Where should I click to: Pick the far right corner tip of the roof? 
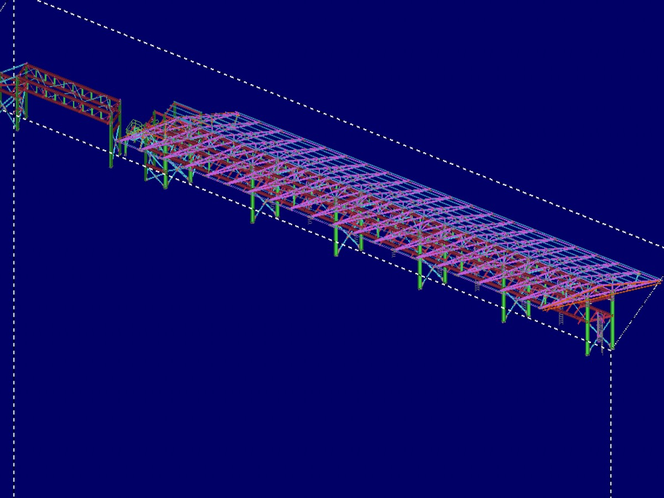point(660,280)
